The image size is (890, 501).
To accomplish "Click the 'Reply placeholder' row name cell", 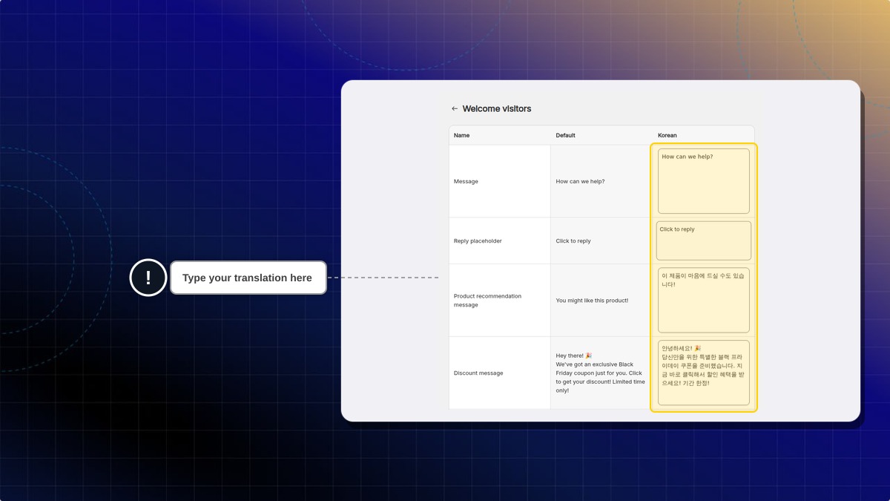I will [499, 240].
